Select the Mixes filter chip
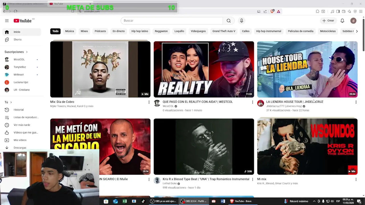The height and width of the screenshot is (205, 365). pyautogui.click(x=84, y=31)
